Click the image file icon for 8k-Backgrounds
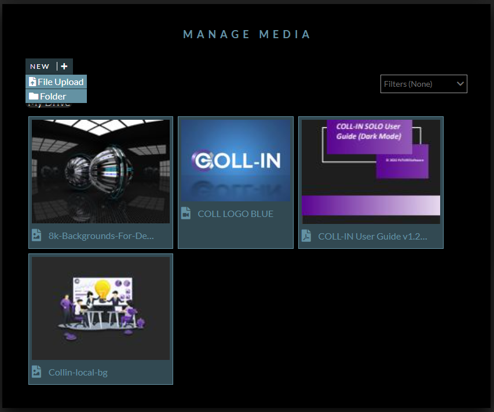 [x=36, y=236]
